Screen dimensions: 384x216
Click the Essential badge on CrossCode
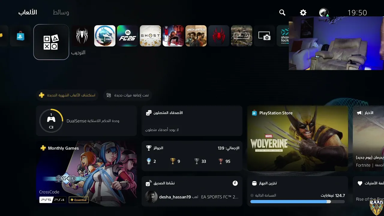pyautogui.click(x=79, y=200)
